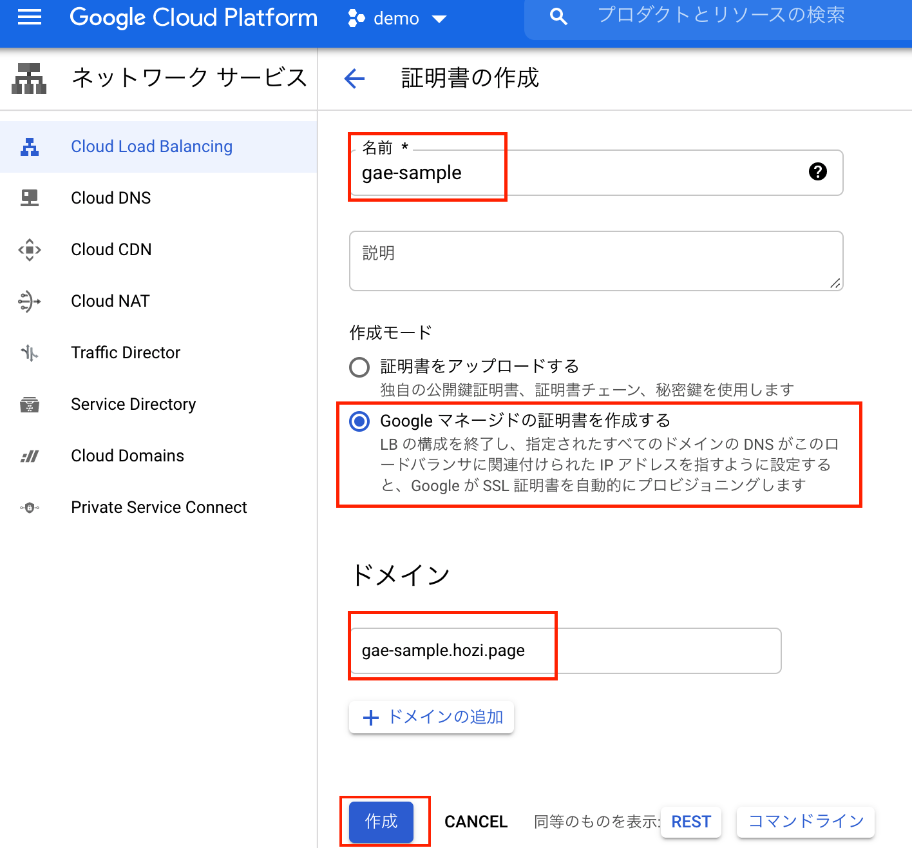
Task: Click the Cloud NAT sidebar icon
Action: point(30,301)
